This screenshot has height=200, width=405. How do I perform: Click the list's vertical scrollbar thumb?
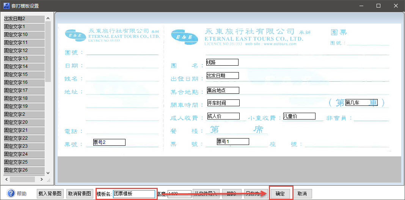(48, 52)
